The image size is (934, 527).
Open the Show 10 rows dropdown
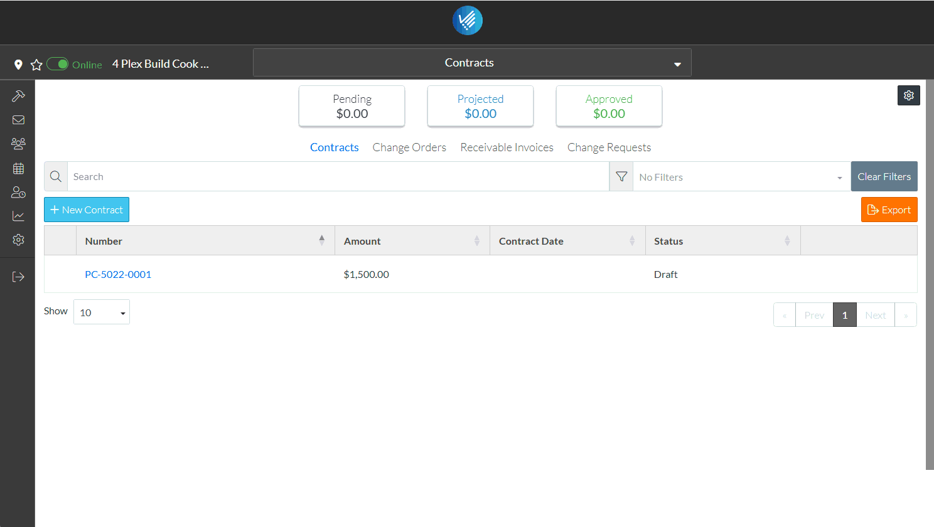102,312
